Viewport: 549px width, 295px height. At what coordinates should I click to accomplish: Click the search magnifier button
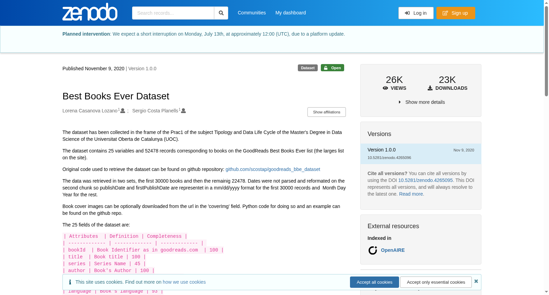coord(221,13)
